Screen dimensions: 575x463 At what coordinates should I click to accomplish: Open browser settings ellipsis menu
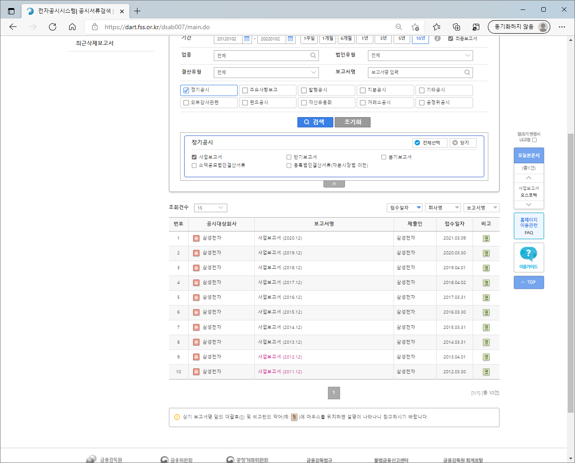click(x=562, y=27)
